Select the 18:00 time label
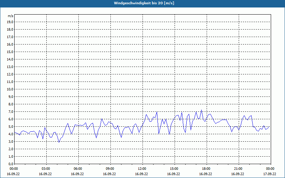Viewport: 285px width, 178px height. [x=207, y=169]
